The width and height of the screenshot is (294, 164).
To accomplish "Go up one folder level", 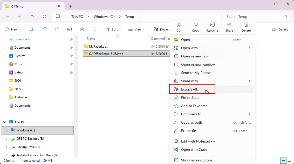I will [x=32, y=17].
